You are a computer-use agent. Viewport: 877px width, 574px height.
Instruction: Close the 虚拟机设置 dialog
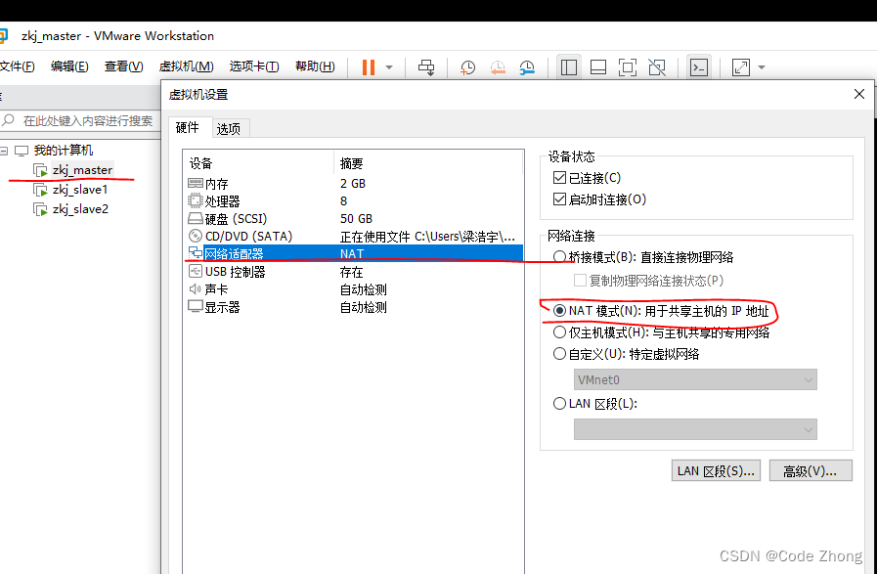pos(859,94)
